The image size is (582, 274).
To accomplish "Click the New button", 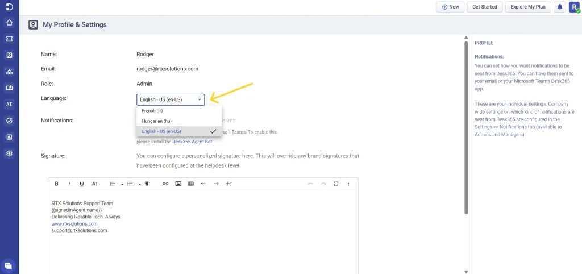I will (x=450, y=7).
